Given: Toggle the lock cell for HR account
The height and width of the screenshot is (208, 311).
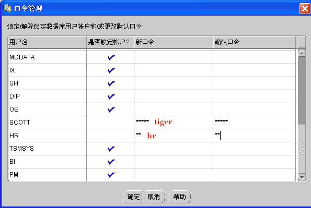Looking at the screenshot, I should pos(110,136).
